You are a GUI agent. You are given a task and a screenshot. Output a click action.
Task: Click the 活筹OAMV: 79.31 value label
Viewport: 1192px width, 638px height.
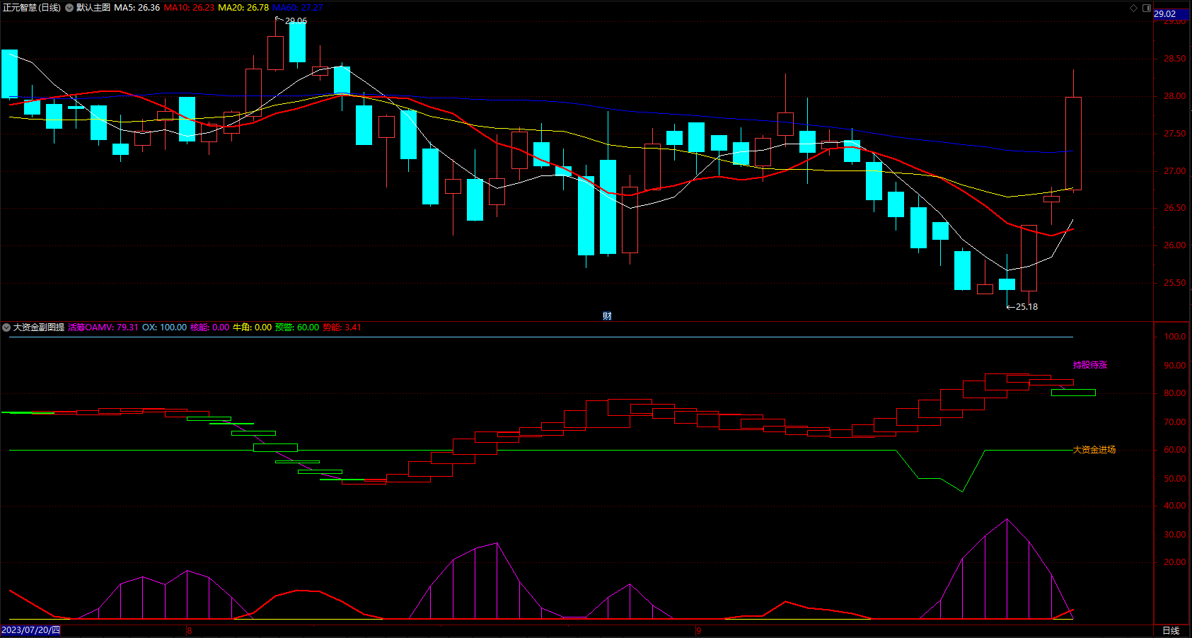click(103, 327)
